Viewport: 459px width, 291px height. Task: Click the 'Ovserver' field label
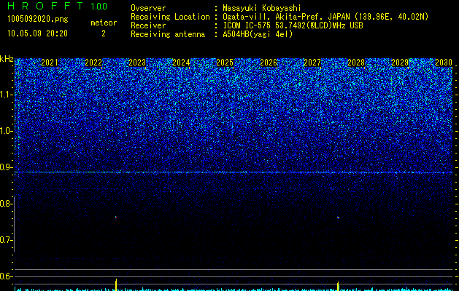pyautogui.click(x=148, y=8)
